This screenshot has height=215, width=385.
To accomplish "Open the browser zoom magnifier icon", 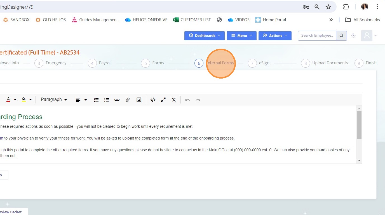I will 317,7.
